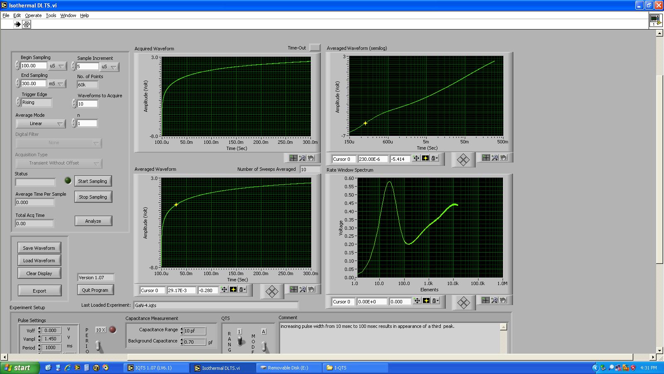Select pan hand tool under semilog graph

pyautogui.click(x=504, y=157)
